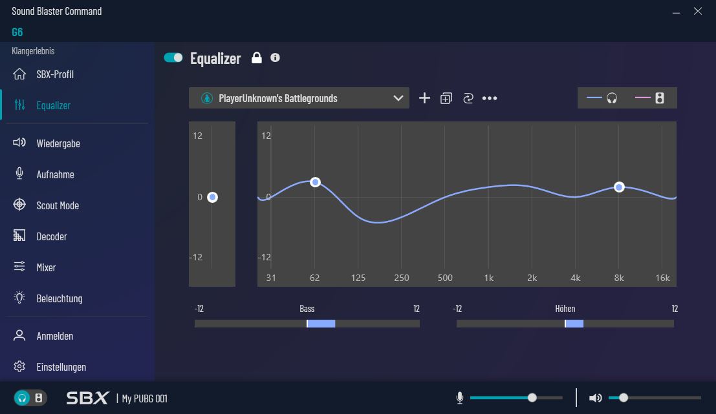Image resolution: width=716 pixels, height=414 pixels.
Task: Click the 250 frequency label
Action: coord(402,278)
